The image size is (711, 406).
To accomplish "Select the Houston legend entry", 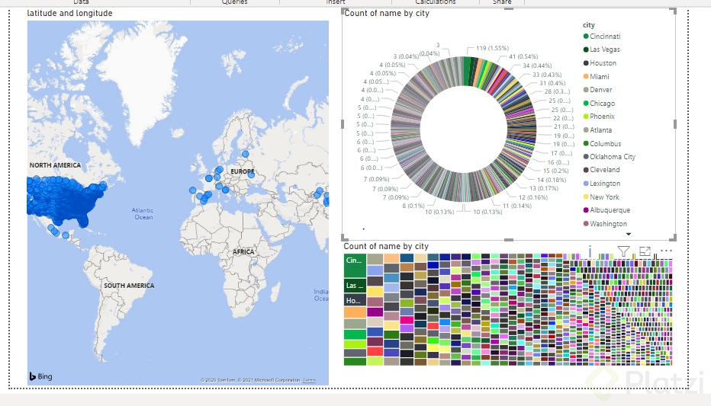I will pyautogui.click(x=600, y=63).
